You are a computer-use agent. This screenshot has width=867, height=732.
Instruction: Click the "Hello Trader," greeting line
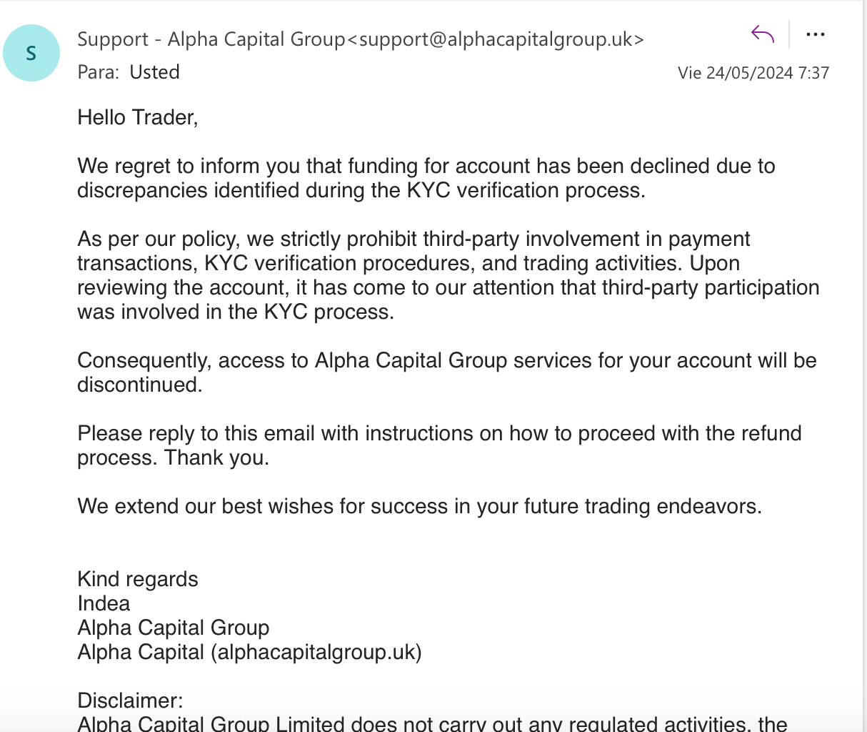tap(137, 117)
